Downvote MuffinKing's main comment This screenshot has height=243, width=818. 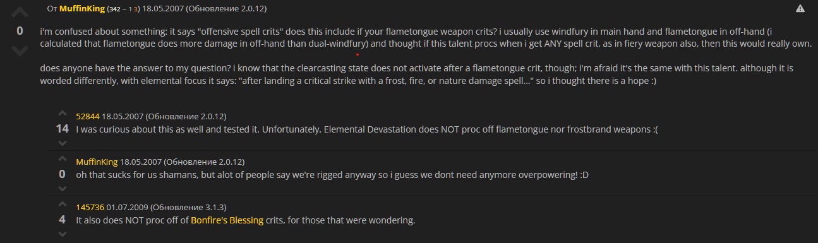[x=20, y=49]
